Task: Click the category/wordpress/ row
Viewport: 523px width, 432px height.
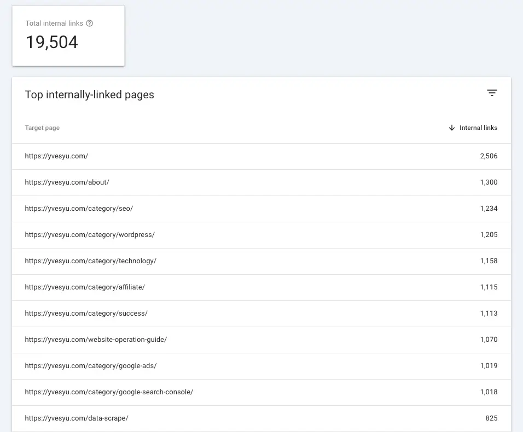Action: point(90,235)
